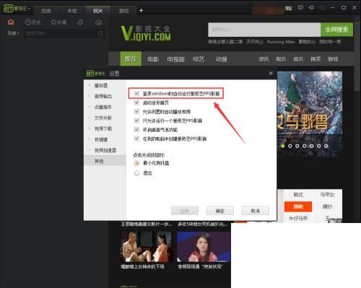
Task: Switch to the 在线 tab
Action: [x=46, y=11]
